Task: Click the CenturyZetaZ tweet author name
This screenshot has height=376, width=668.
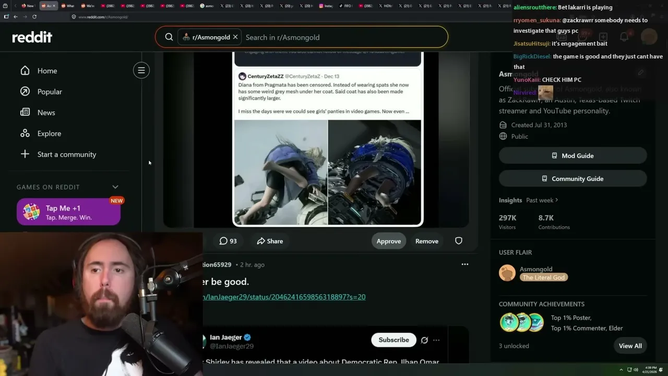Action: [x=265, y=76]
